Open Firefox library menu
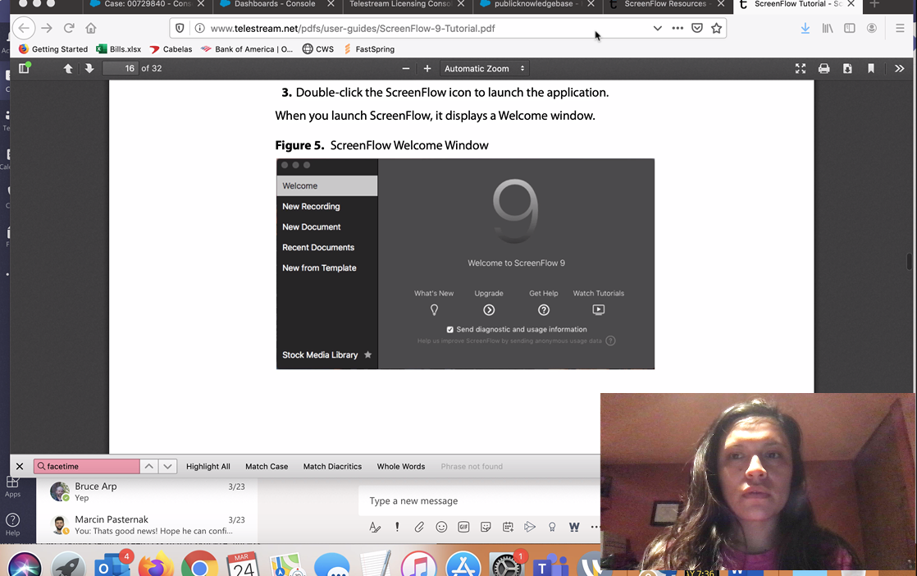Viewport: 917px width, 576px height. click(828, 28)
